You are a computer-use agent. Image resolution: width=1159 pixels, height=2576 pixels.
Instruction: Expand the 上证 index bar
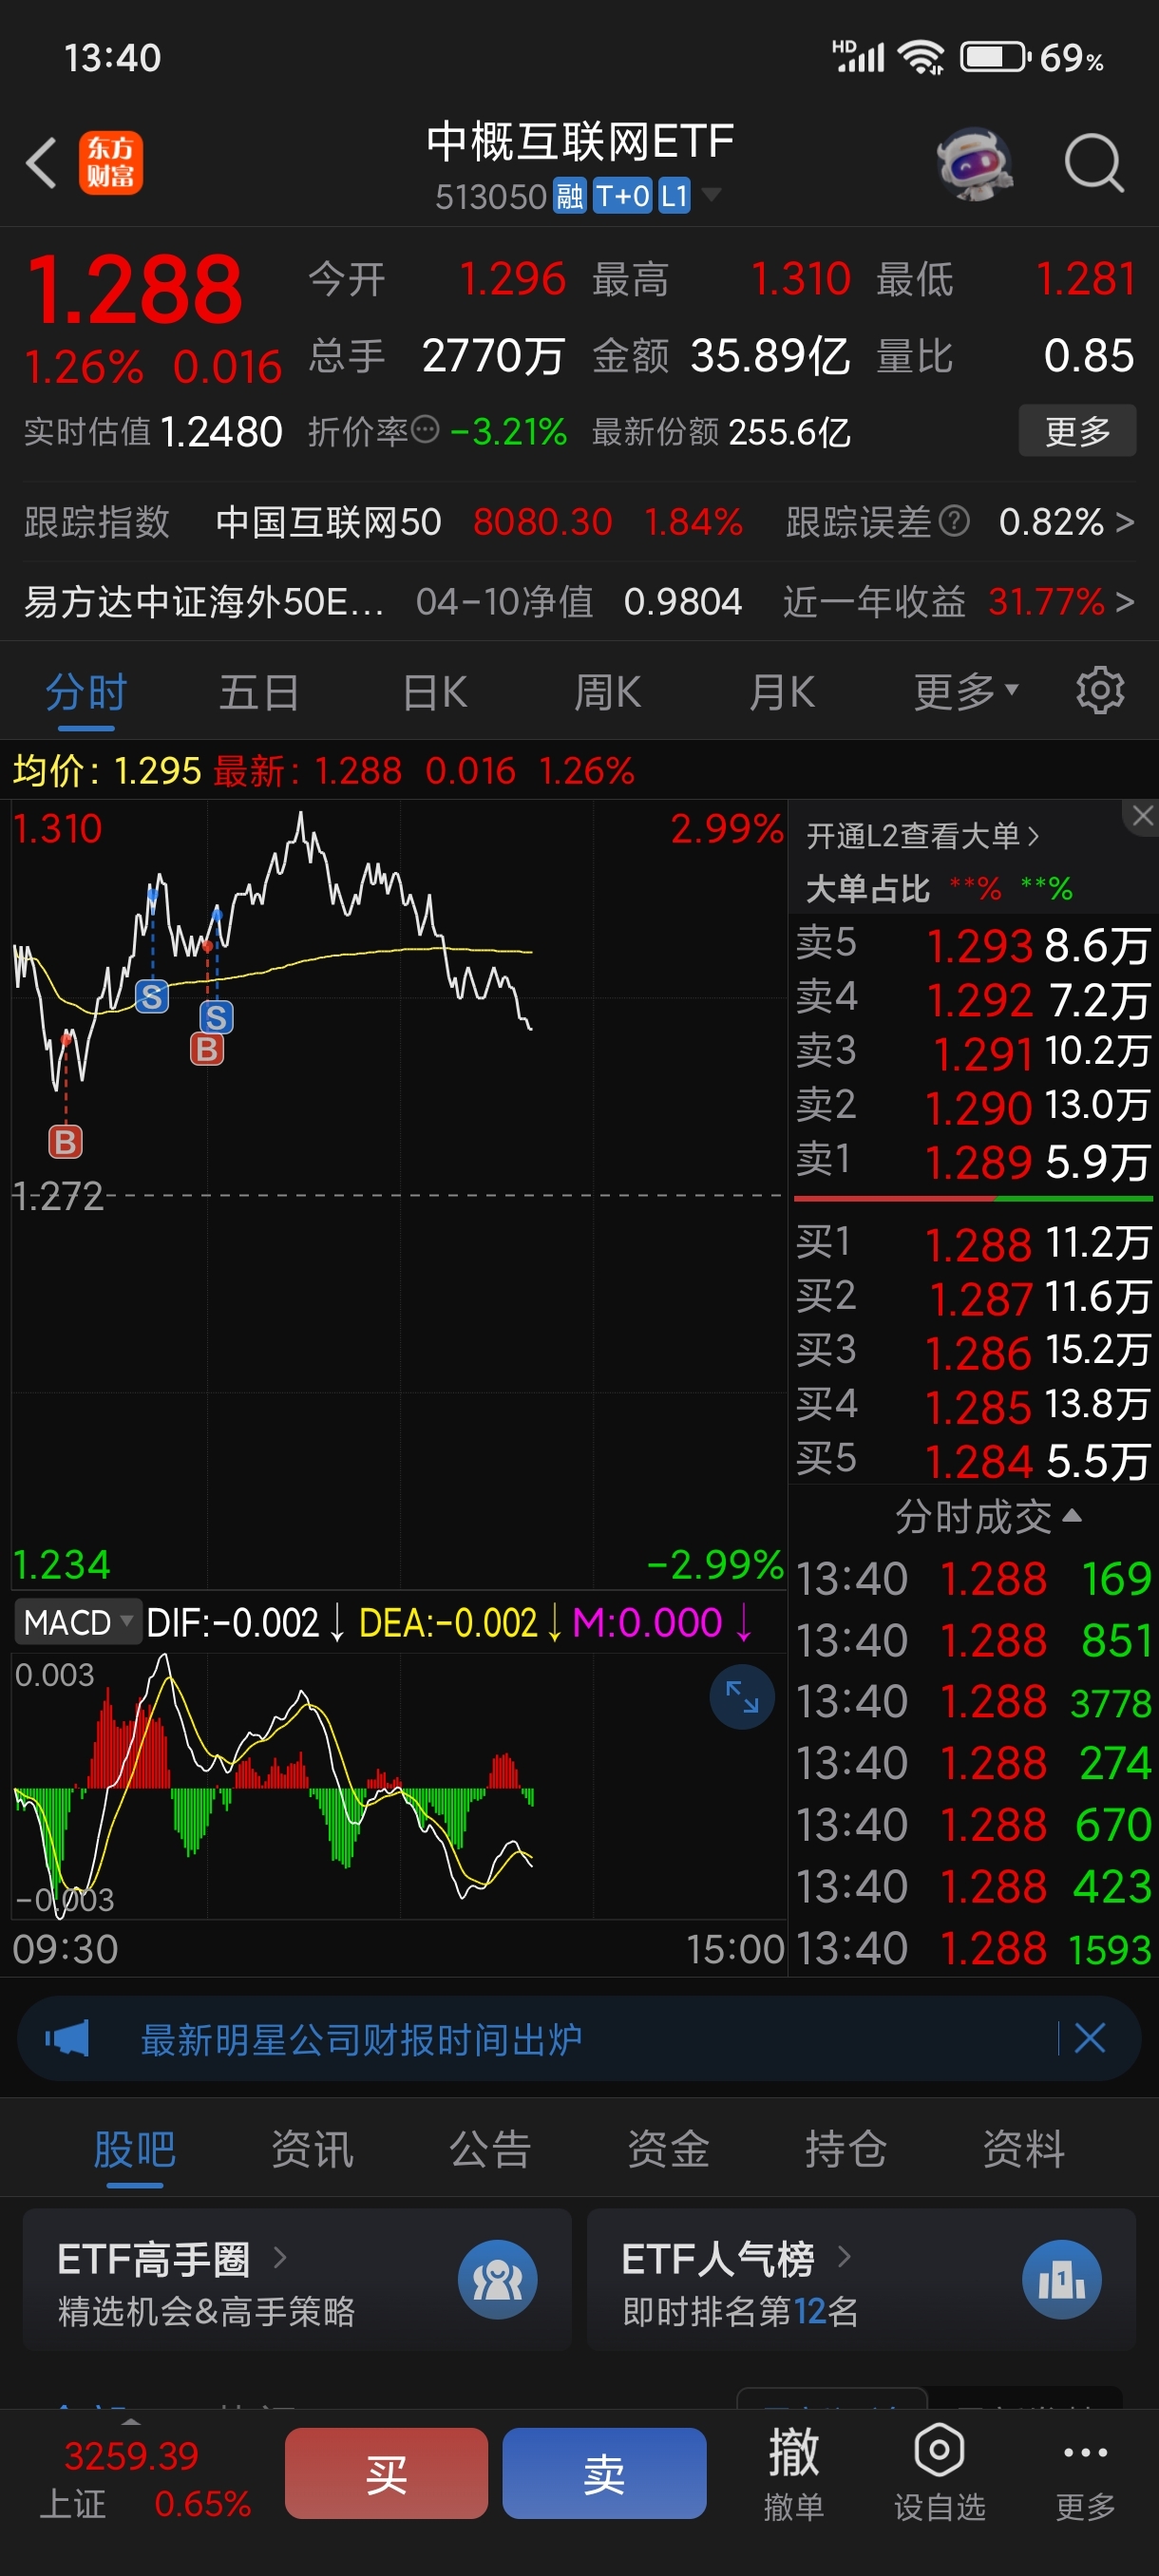(131, 2422)
